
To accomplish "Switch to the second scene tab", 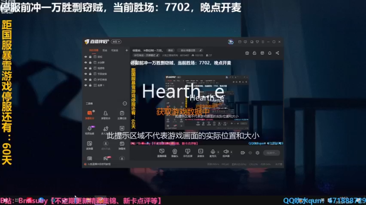I will 105,50.
